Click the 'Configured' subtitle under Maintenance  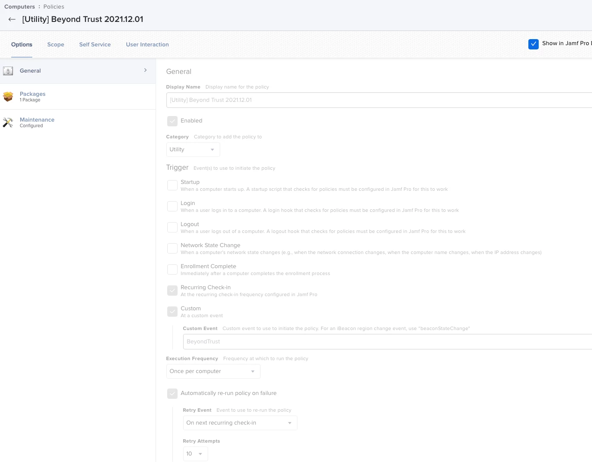(x=31, y=126)
